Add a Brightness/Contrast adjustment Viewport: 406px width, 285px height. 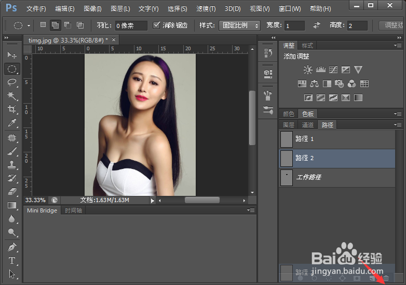click(x=308, y=69)
